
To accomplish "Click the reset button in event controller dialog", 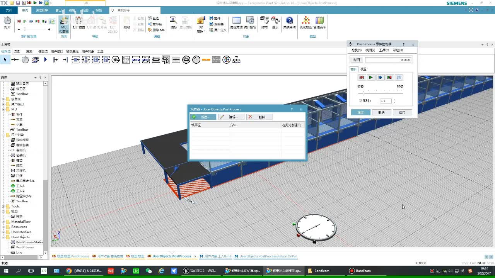I will [362, 78].
